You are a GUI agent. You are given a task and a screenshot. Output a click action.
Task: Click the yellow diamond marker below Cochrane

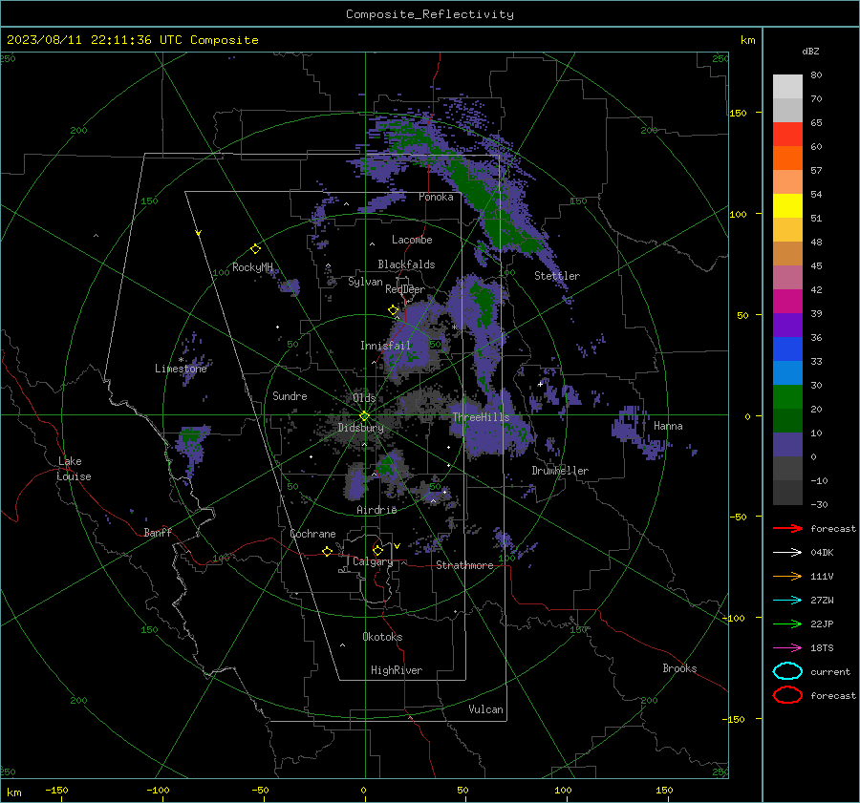point(328,551)
